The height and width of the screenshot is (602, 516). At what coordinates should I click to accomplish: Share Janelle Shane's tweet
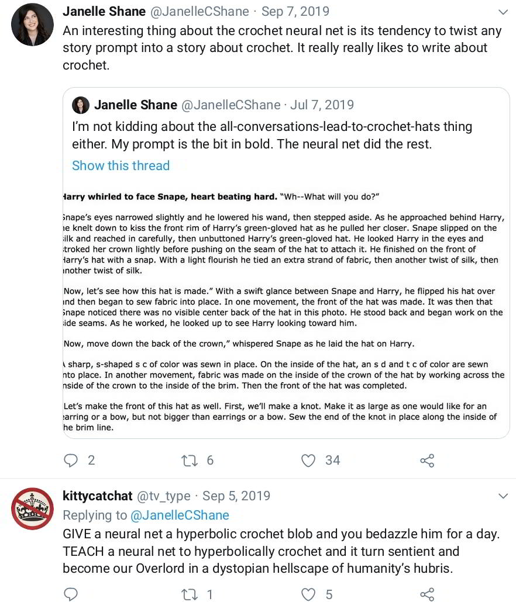427,461
